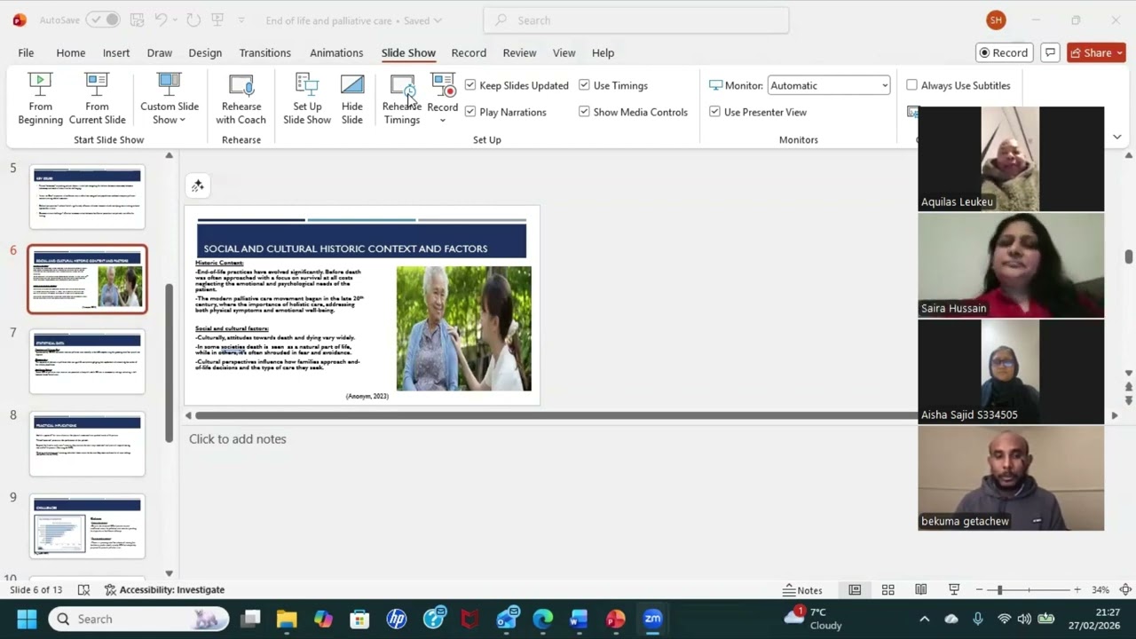
Task: Open Microsoft Edge from taskbar
Action: pos(542,619)
